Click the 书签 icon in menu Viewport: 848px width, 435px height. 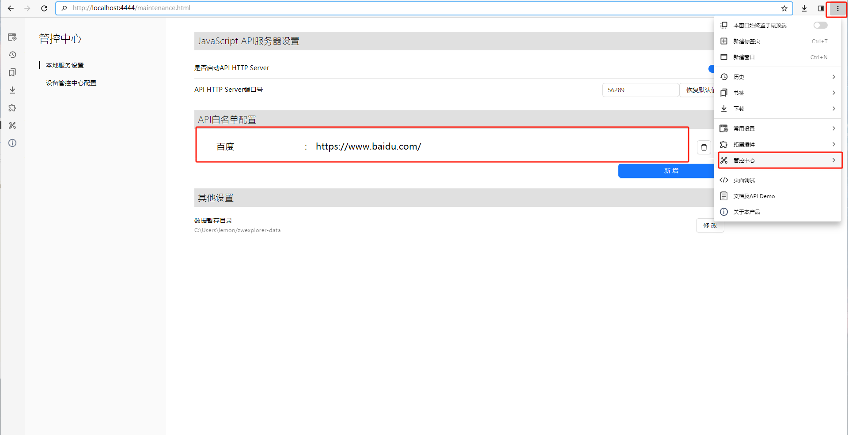click(x=724, y=93)
